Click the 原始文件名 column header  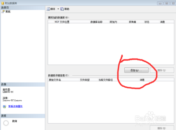55,80
